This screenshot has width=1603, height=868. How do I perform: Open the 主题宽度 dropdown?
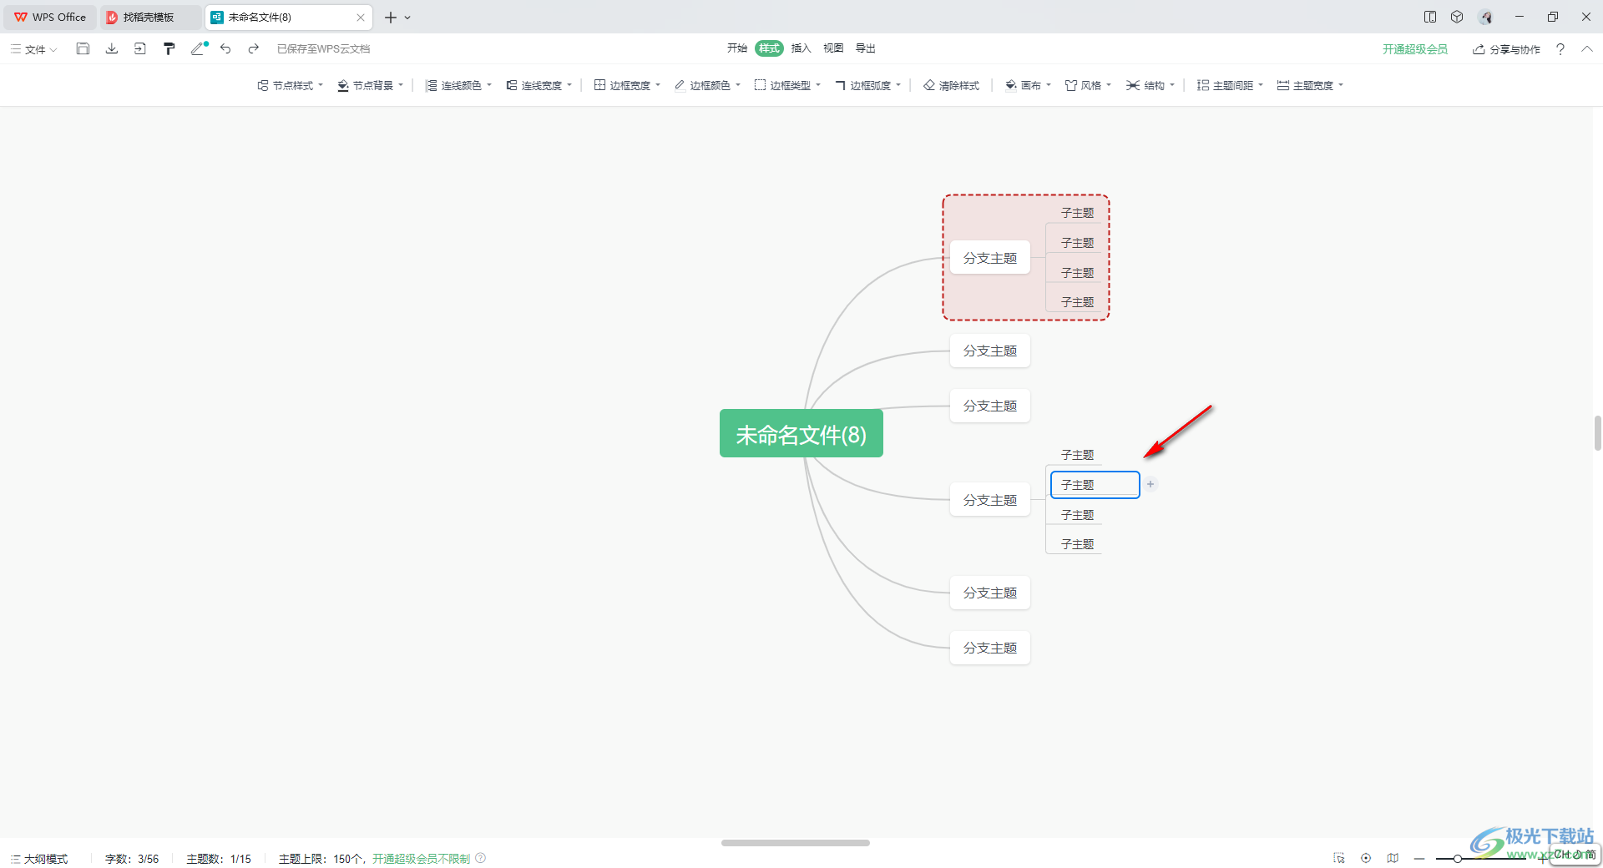pyautogui.click(x=1311, y=85)
